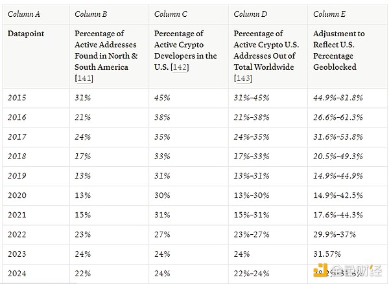
Task: Click the Column D header label
Action: tap(250, 14)
